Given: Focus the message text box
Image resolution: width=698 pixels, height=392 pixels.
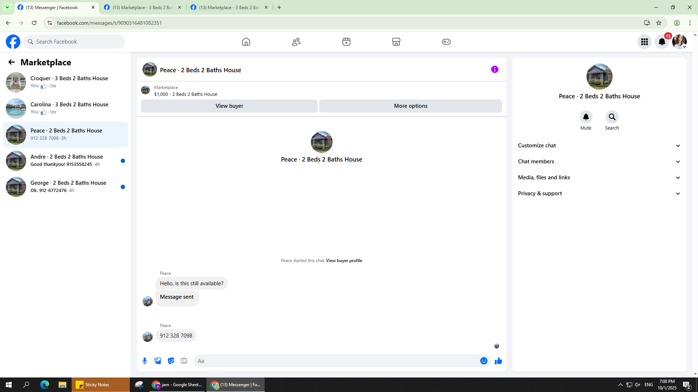Looking at the screenshot, I should [x=336, y=361].
